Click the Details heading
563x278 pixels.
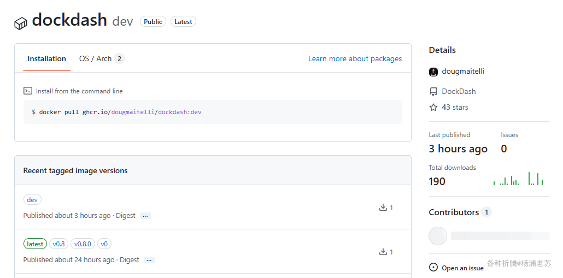442,50
